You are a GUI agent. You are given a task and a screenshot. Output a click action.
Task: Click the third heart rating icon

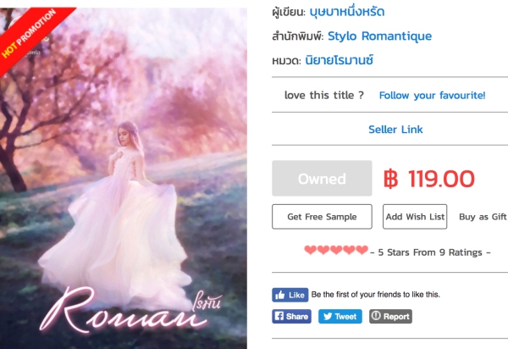point(336,250)
